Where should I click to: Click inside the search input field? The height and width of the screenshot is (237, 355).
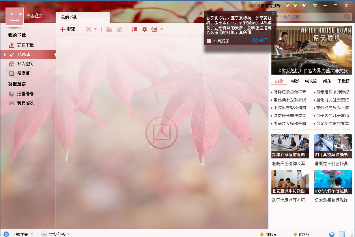point(312,17)
